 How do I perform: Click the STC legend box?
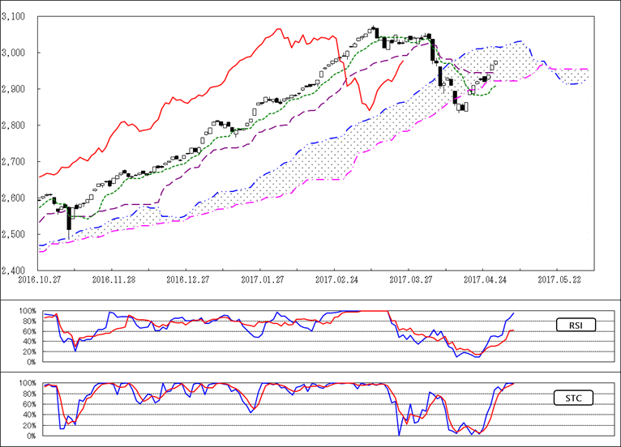[576, 398]
